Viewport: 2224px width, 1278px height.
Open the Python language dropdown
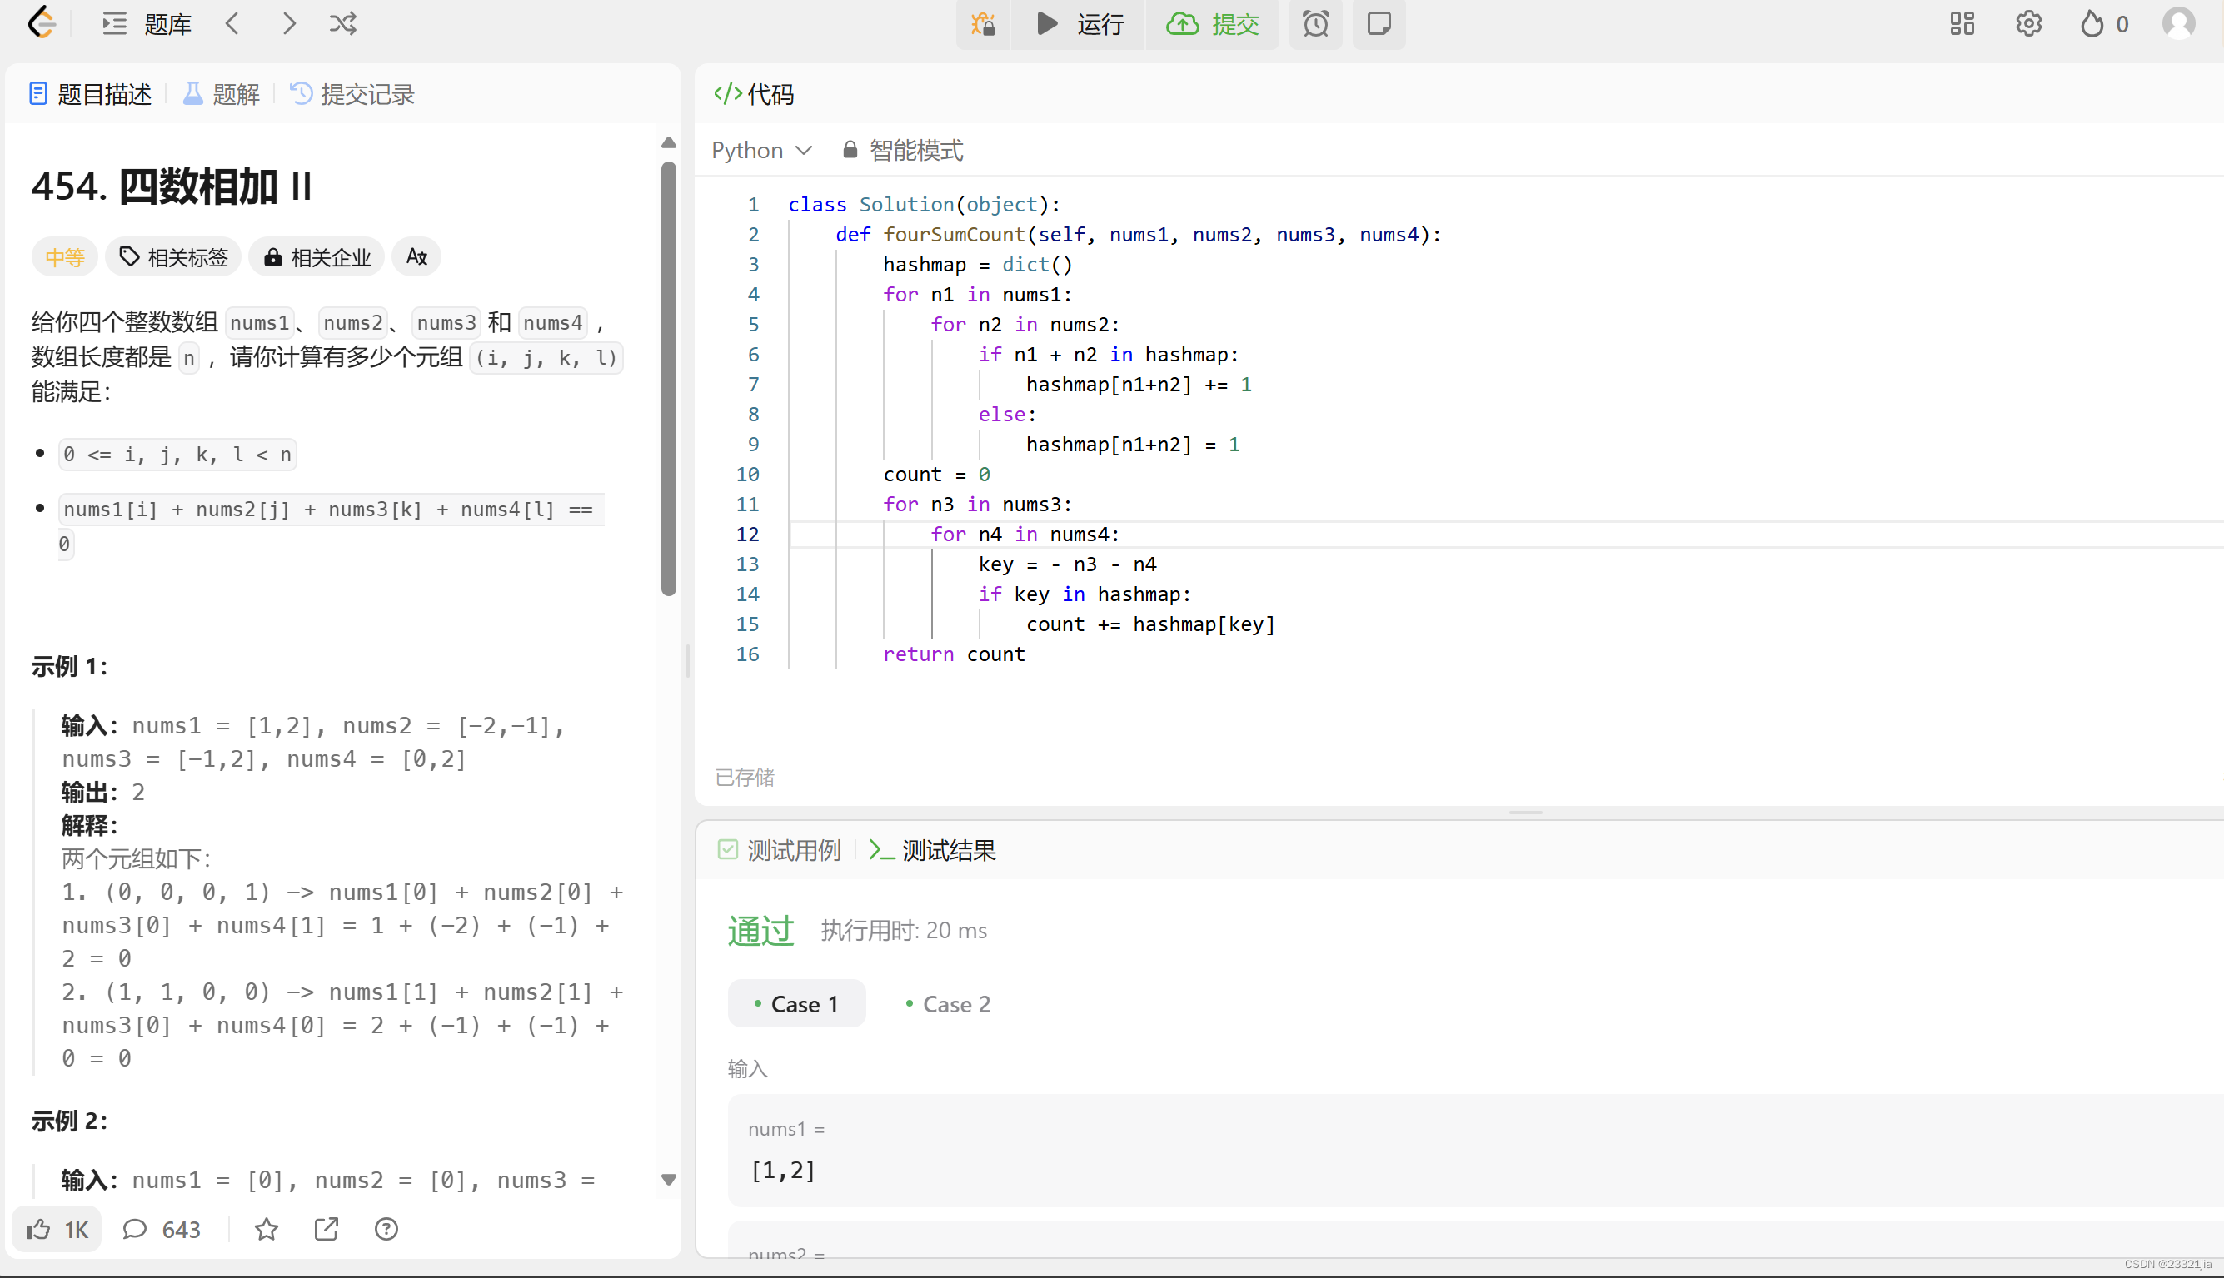click(761, 150)
